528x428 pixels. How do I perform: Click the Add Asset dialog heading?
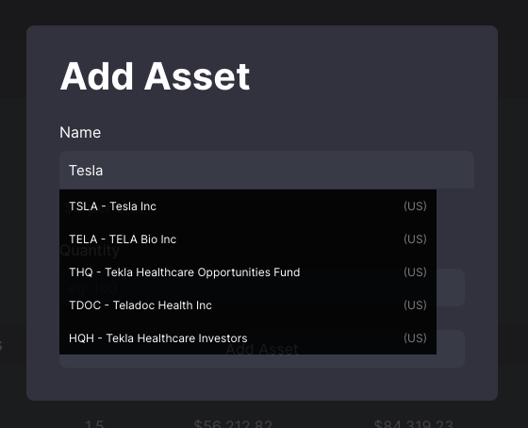pyautogui.click(x=155, y=76)
